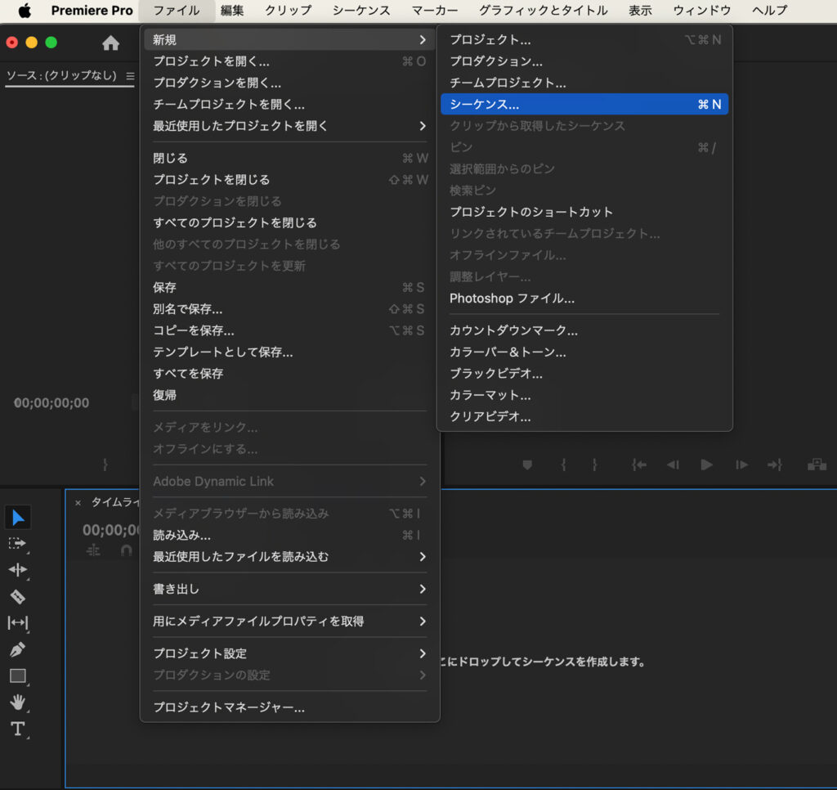The width and height of the screenshot is (837, 790).
Task: Click the source monitor timecode 00;00;00;00
Action: coord(51,402)
